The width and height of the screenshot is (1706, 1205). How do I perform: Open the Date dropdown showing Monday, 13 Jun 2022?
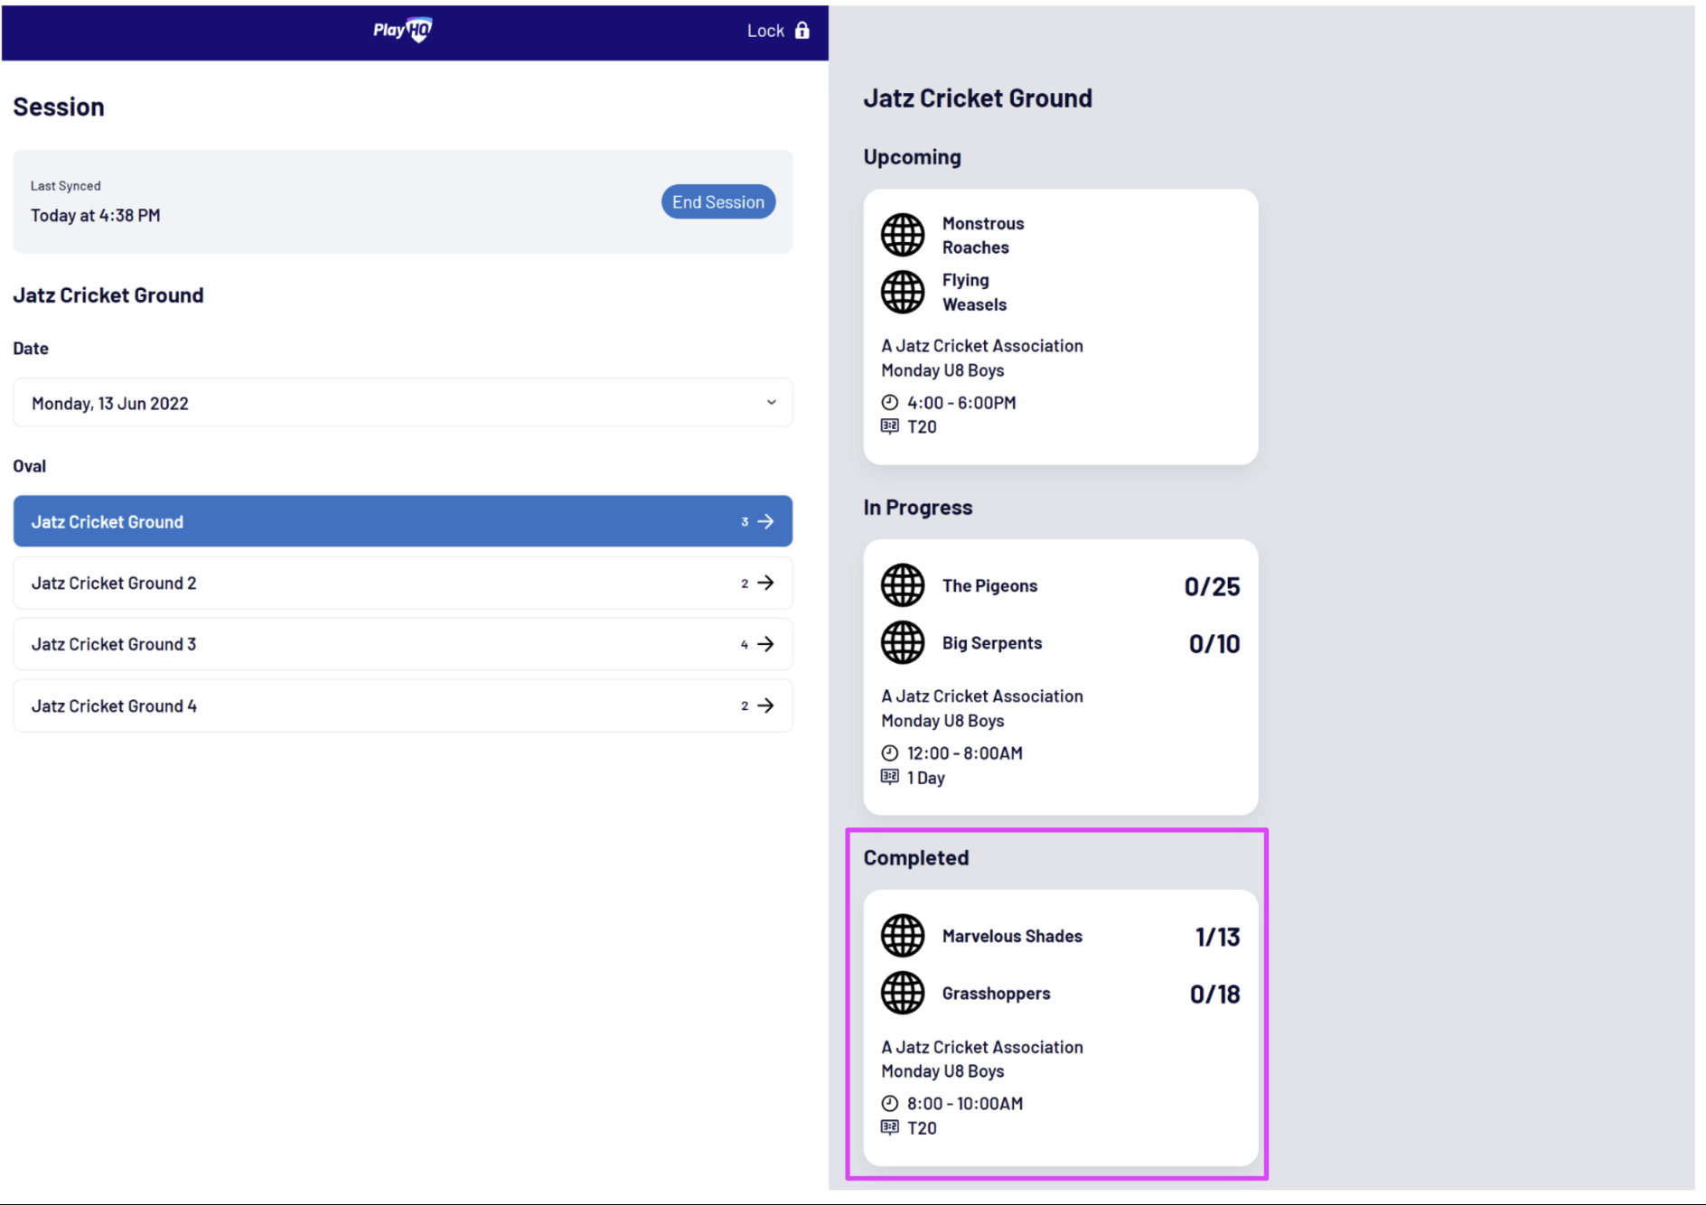pyautogui.click(x=403, y=403)
